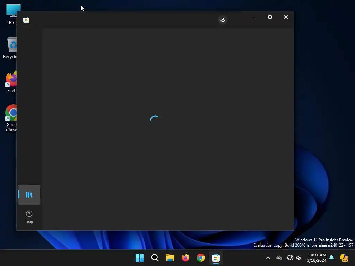
Task: Open the notification bell in the taskbar
Action: click(x=331, y=258)
